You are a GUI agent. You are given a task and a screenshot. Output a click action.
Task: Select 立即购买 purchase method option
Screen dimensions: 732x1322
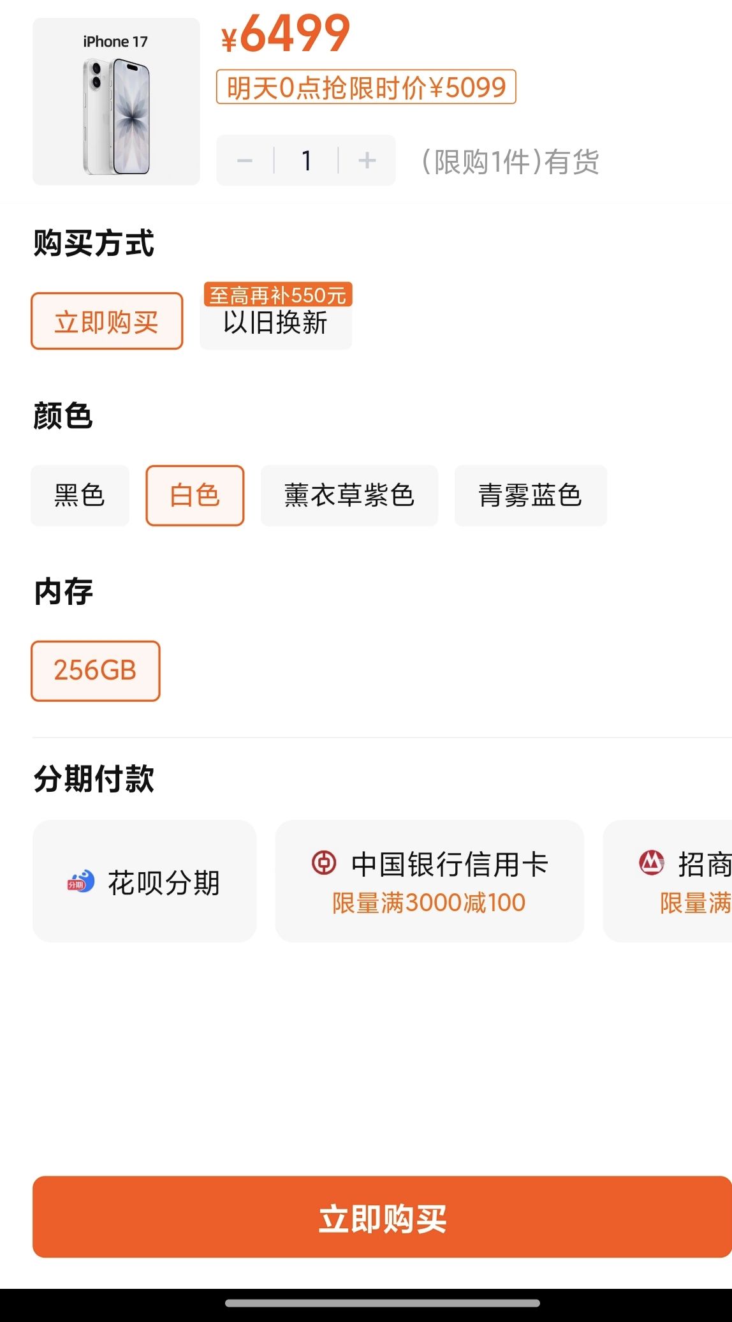[107, 322]
